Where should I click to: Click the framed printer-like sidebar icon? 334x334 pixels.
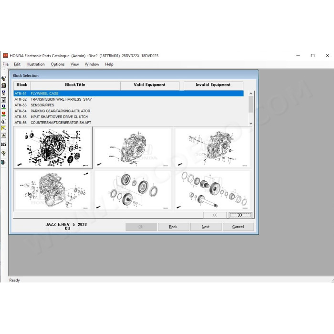(4, 136)
